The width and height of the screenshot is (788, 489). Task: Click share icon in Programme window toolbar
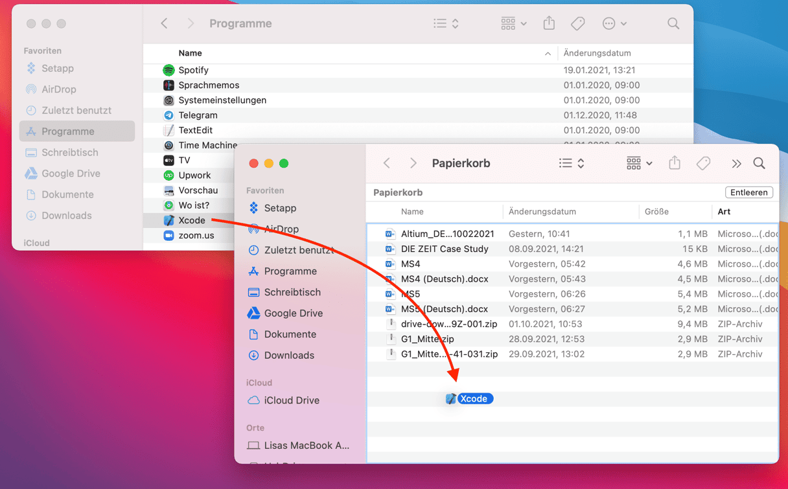coord(549,23)
